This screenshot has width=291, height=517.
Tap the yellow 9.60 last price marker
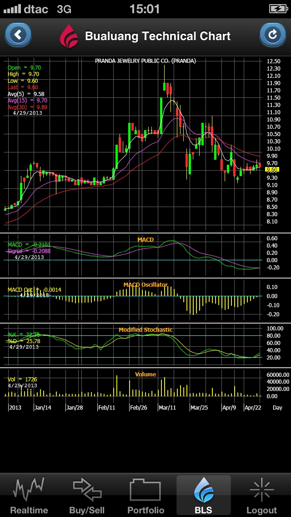point(272,170)
